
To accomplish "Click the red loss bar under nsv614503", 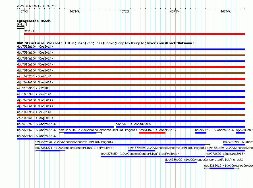I will tap(152, 133).
